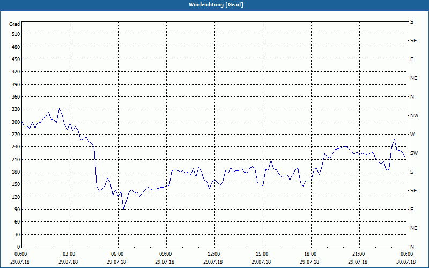The height and width of the screenshot is (268, 429).
Task: Click the 'W' compass label
Action: (412, 135)
